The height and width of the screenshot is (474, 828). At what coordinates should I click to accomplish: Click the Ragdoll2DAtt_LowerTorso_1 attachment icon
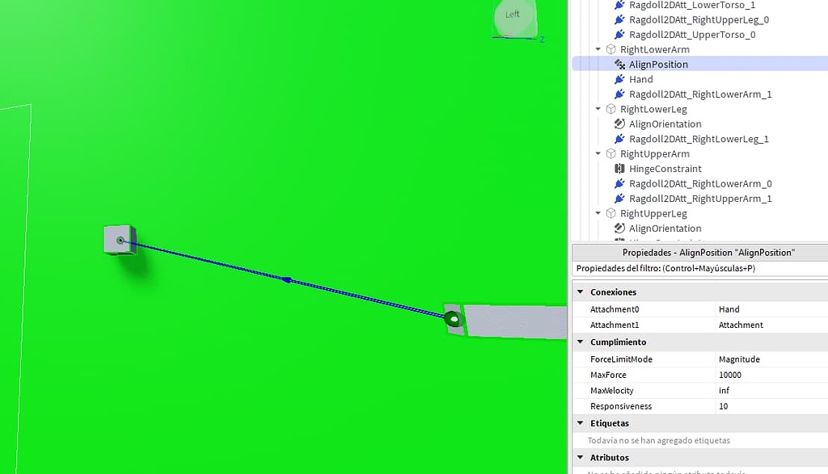[x=619, y=5]
